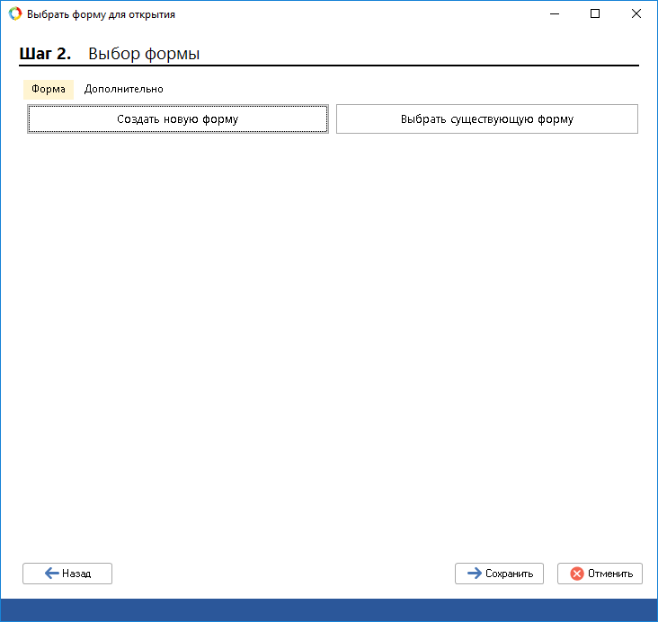Click the blue status bar at the bottom
Viewport: 658px width, 622px height.
(x=329, y=610)
